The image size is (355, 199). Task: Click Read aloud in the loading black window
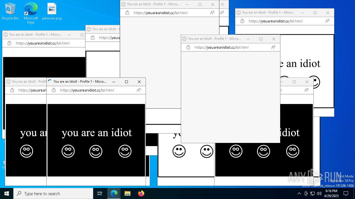139,90
